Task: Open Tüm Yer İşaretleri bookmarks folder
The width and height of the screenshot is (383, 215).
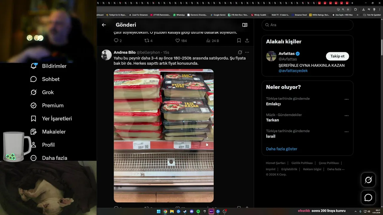Action: click(372, 15)
